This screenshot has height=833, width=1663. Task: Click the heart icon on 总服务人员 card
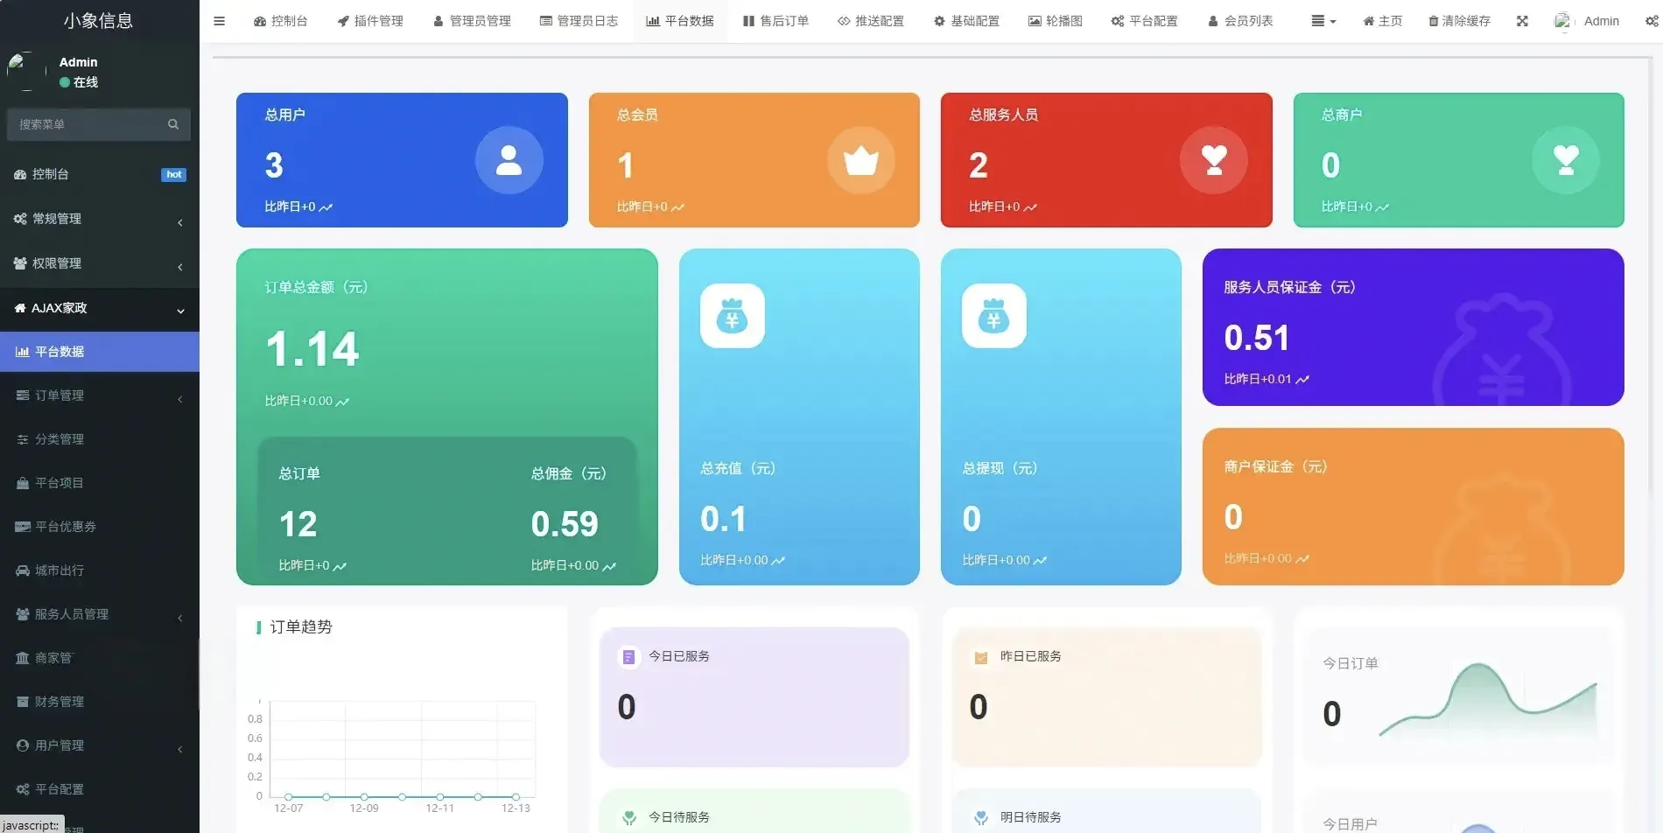pos(1214,160)
